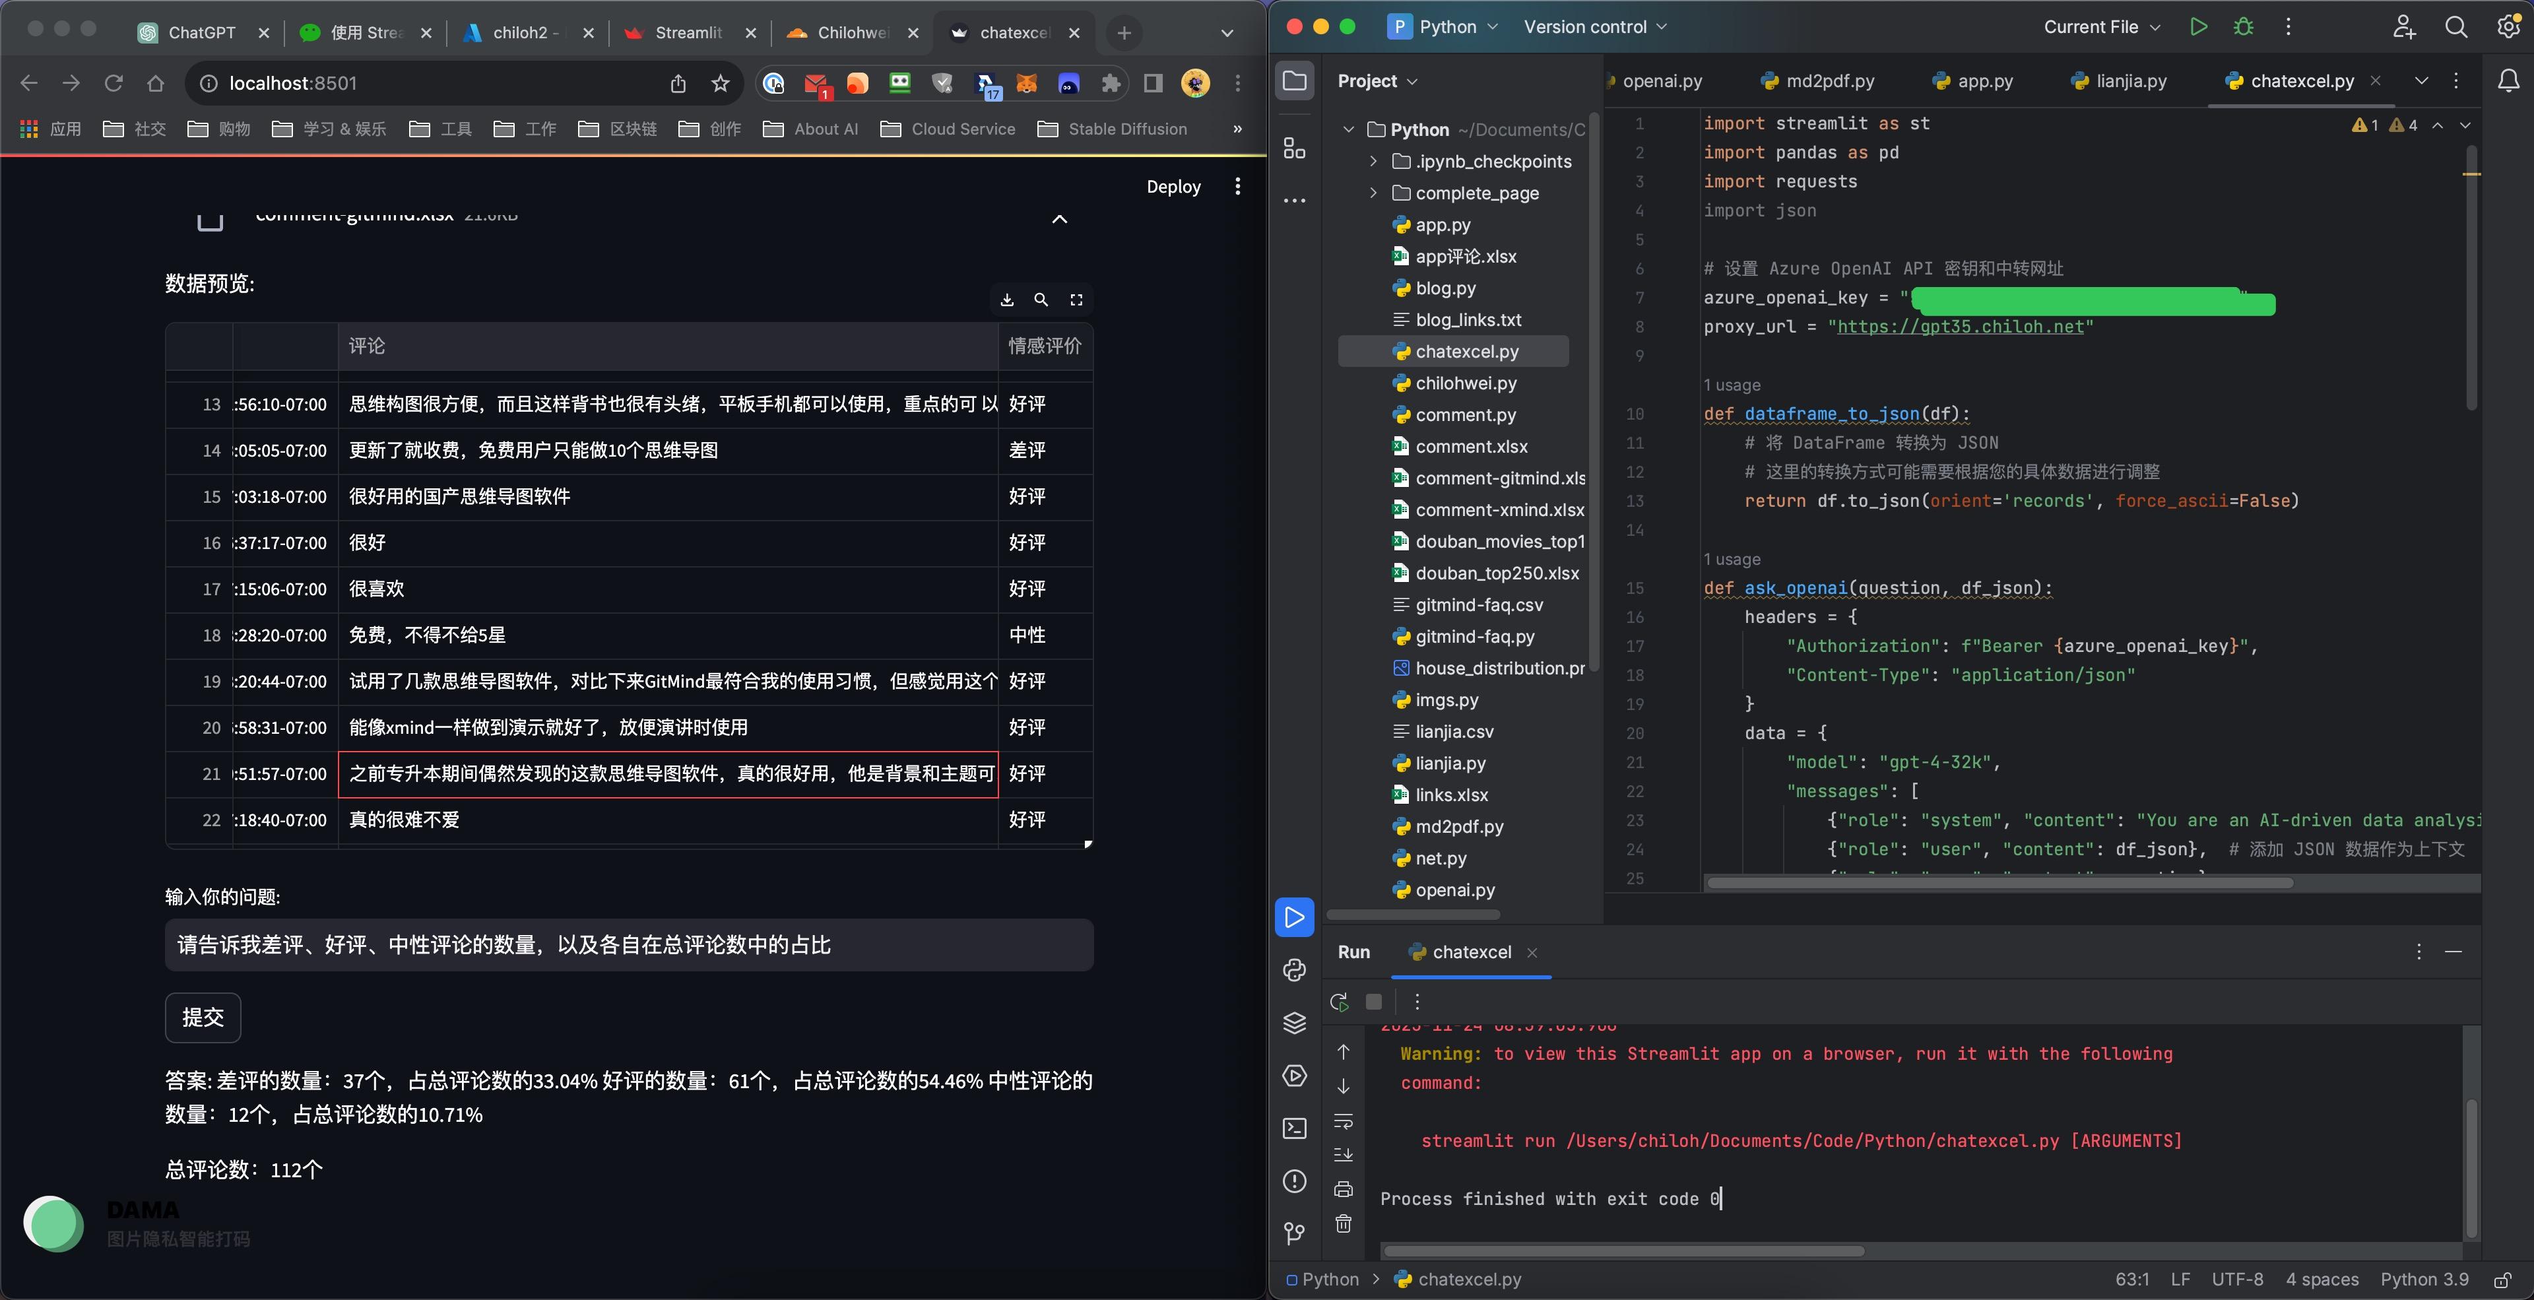Open Python project switcher dropdown
2534x1300 pixels.
pos(1443,28)
